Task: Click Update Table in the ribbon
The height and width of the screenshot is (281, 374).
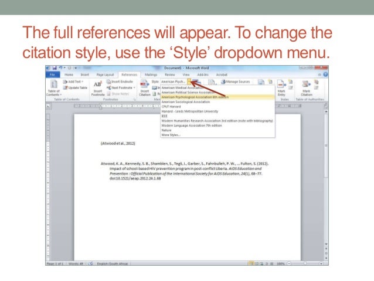Action: click(x=75, y=87)
